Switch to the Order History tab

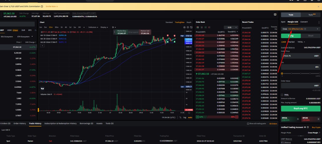(x=20, y=123)
